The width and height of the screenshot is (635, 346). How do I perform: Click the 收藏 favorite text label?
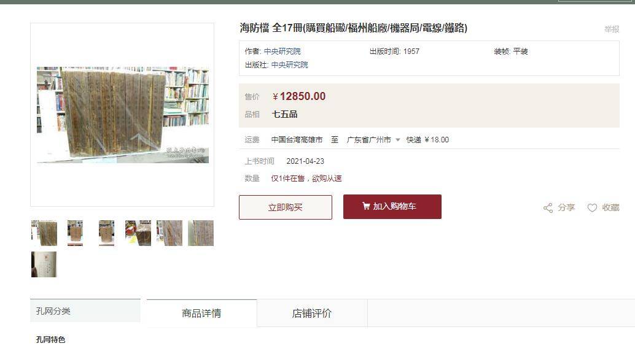(610, 207)
